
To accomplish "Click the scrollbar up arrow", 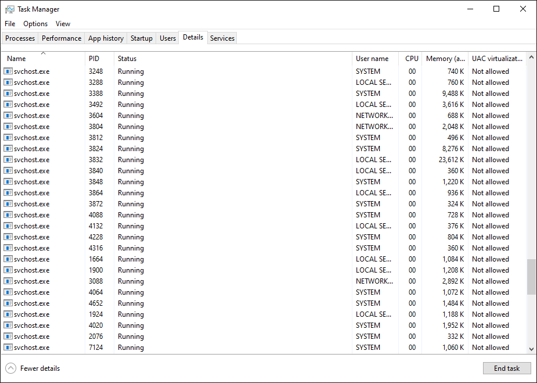I will tap(532, 57).
